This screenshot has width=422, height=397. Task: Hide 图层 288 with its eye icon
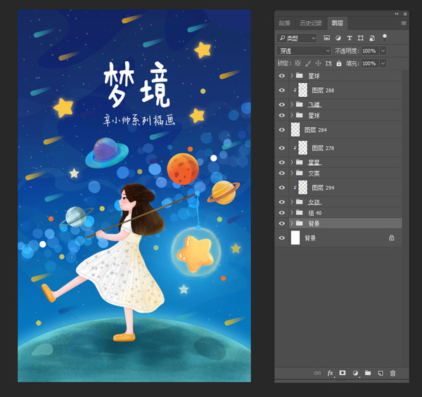click(282, 90)
